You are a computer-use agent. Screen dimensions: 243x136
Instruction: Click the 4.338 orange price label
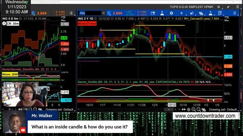228,66
